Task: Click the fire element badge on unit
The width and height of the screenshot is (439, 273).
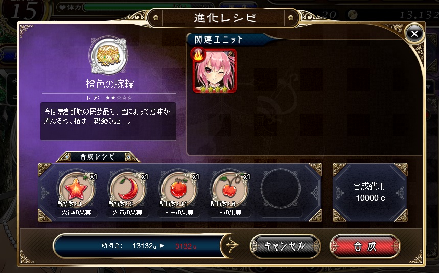Action: (x=198, y=55)
